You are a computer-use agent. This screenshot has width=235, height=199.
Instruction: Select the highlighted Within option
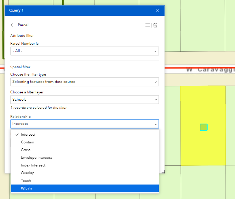(x=85, y=189)
